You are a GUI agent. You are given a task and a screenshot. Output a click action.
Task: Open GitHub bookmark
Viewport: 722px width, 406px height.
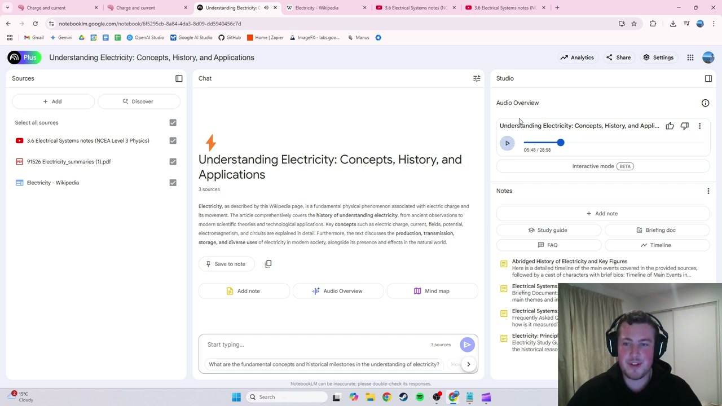(x=230, y=38)
